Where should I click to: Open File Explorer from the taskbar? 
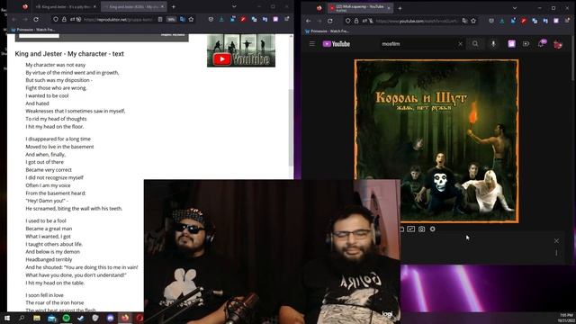(x=37, y=318)
